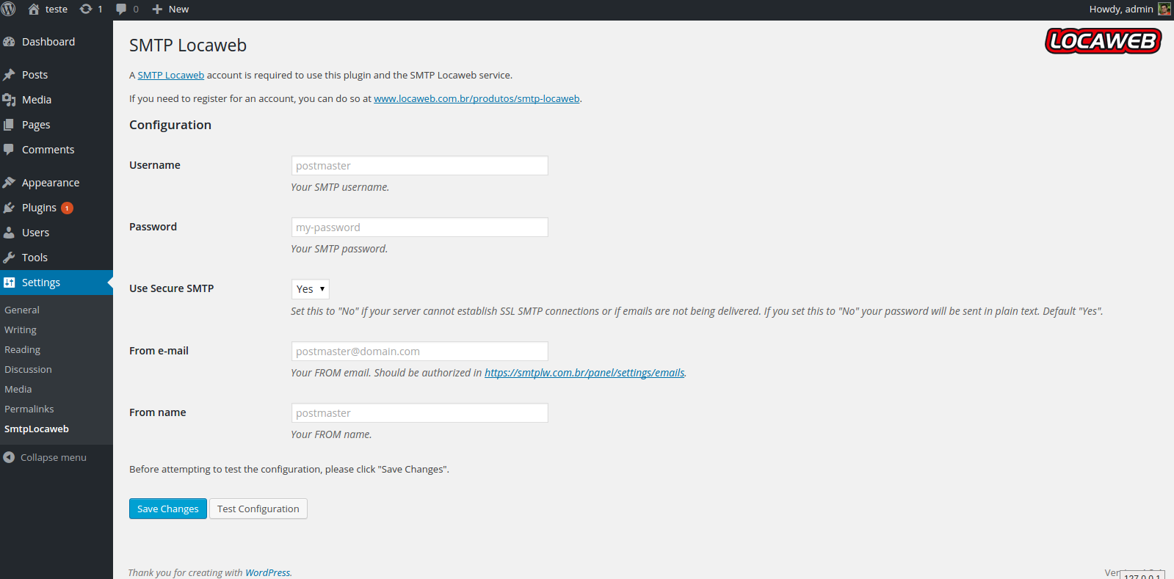This screenshot has height=579, width=1174.
Task: Open the Users menu item
Action: click(57, 233)
